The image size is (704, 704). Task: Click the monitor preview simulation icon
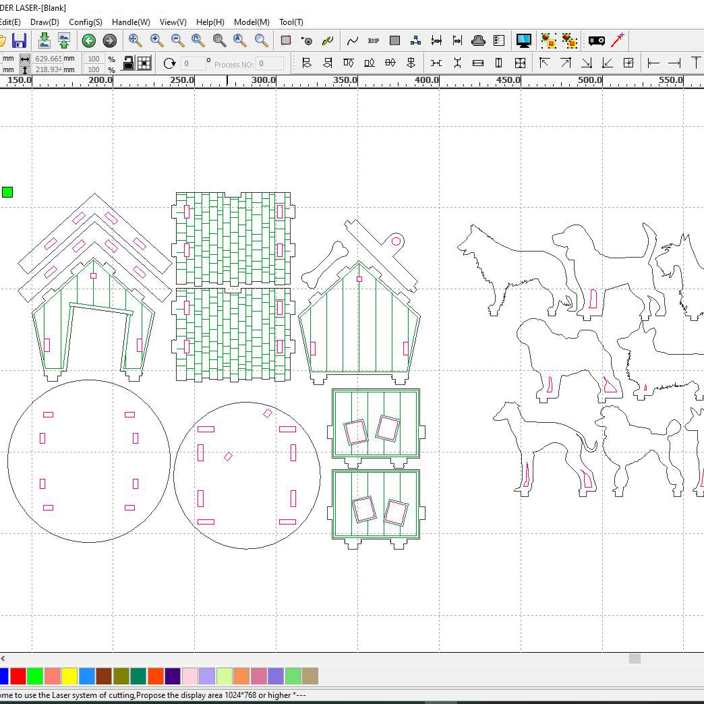coord(523,40)
